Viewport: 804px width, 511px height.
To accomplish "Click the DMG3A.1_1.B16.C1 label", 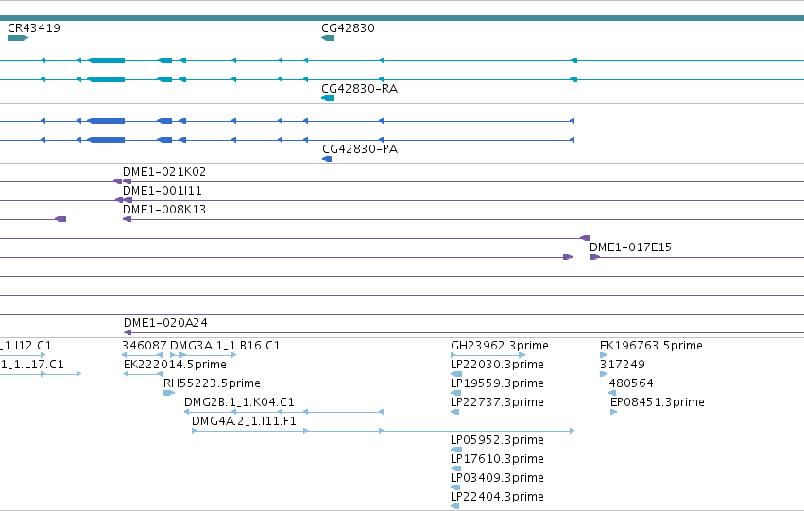I will coord(225,346).
